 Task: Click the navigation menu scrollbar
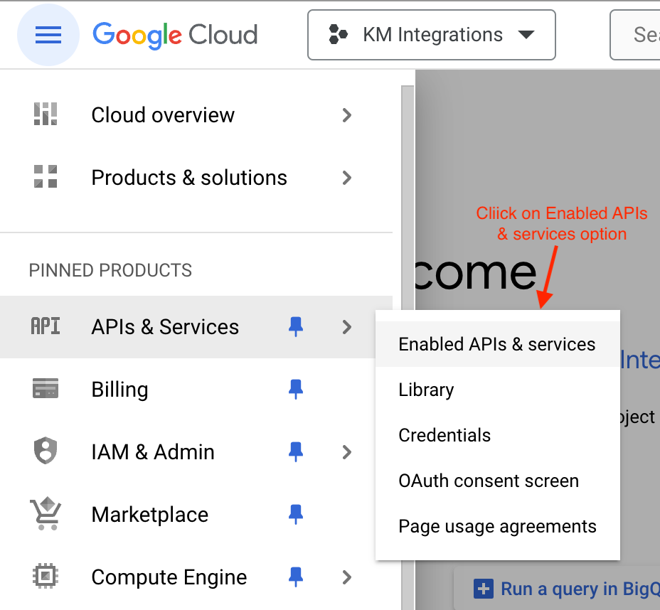tap(408, 348)
